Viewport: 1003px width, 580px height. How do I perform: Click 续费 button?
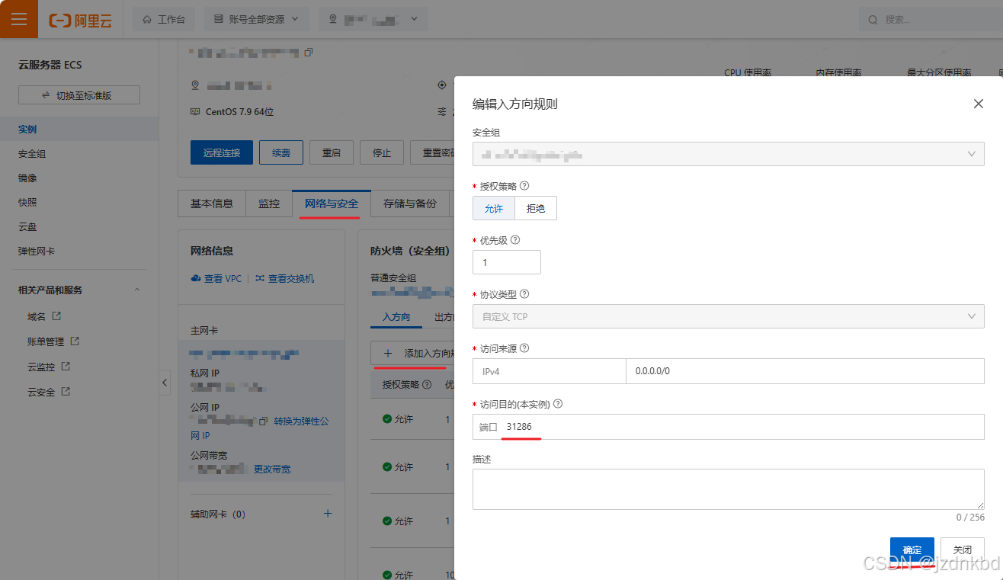(x=281, y=152)
